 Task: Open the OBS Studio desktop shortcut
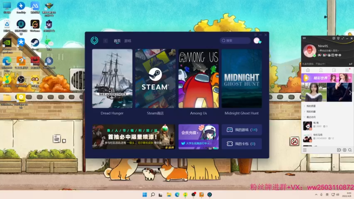tap(21, 81)
